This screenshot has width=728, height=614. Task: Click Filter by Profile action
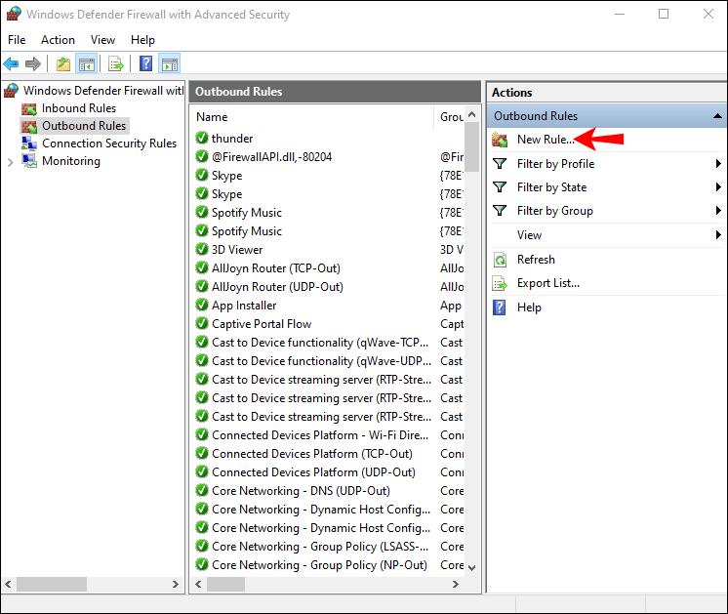point(555,163)
